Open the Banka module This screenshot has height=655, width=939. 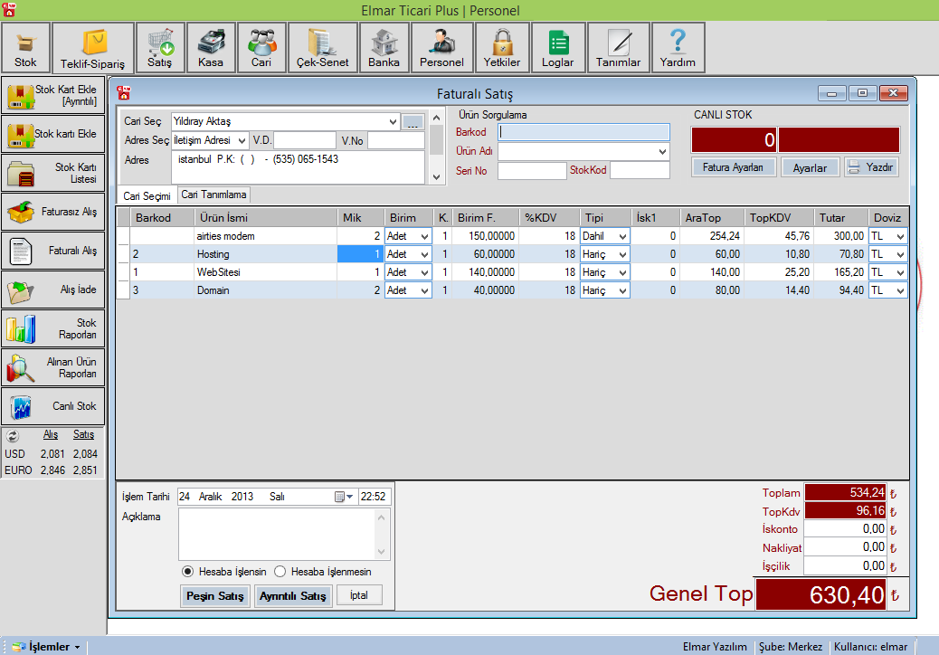point(384,48)
